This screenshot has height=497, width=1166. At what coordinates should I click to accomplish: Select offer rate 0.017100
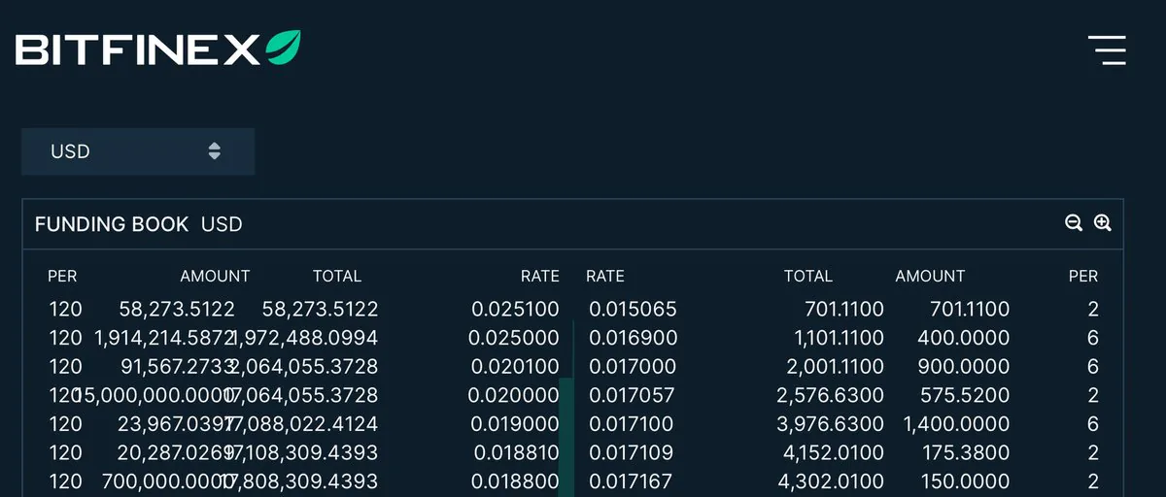click(x=632, y=424)
